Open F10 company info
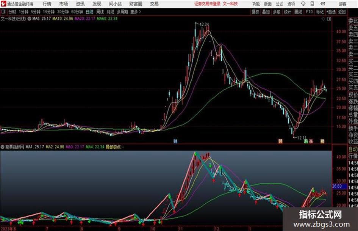Viewport: 358px width, 231px height. tap(309, 12)
